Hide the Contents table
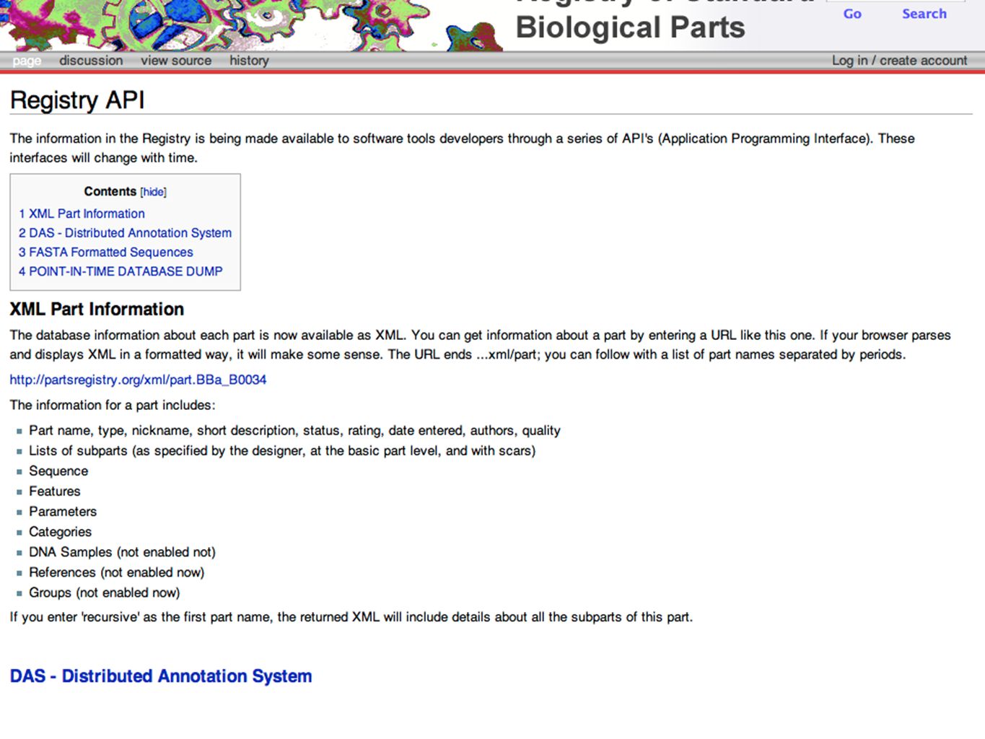 click(x=153, y=192)
